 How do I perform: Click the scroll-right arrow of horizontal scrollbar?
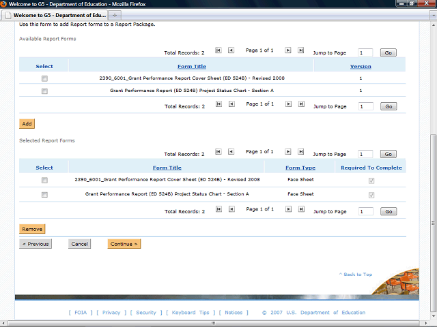[x=425, y=323]
